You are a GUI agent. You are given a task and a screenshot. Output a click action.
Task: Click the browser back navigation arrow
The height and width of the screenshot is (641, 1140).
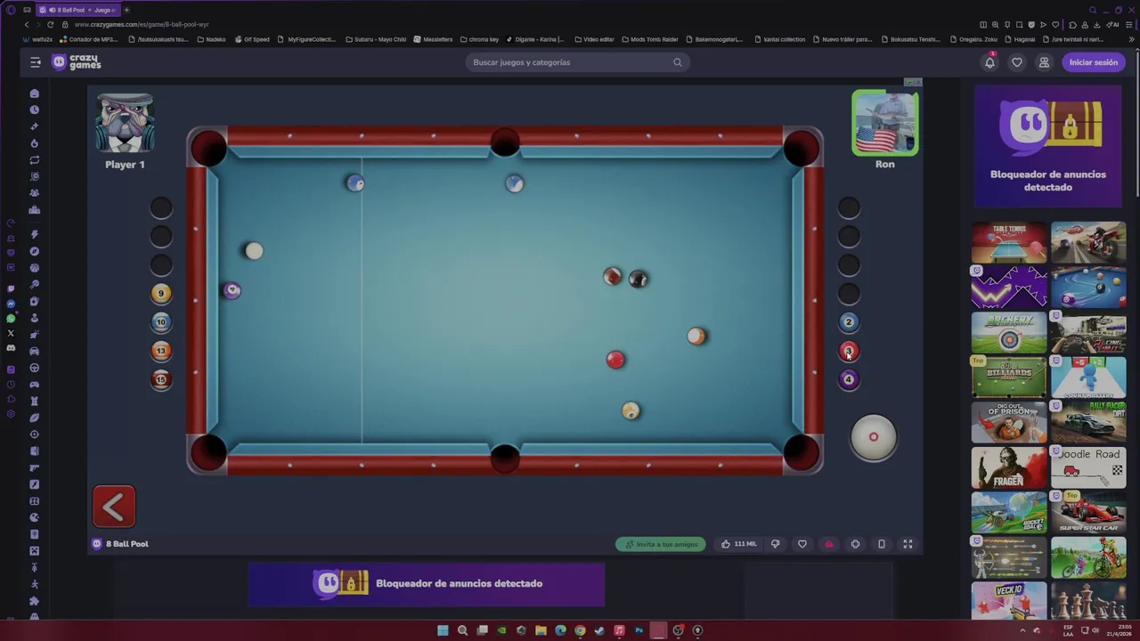pos(27,24)
